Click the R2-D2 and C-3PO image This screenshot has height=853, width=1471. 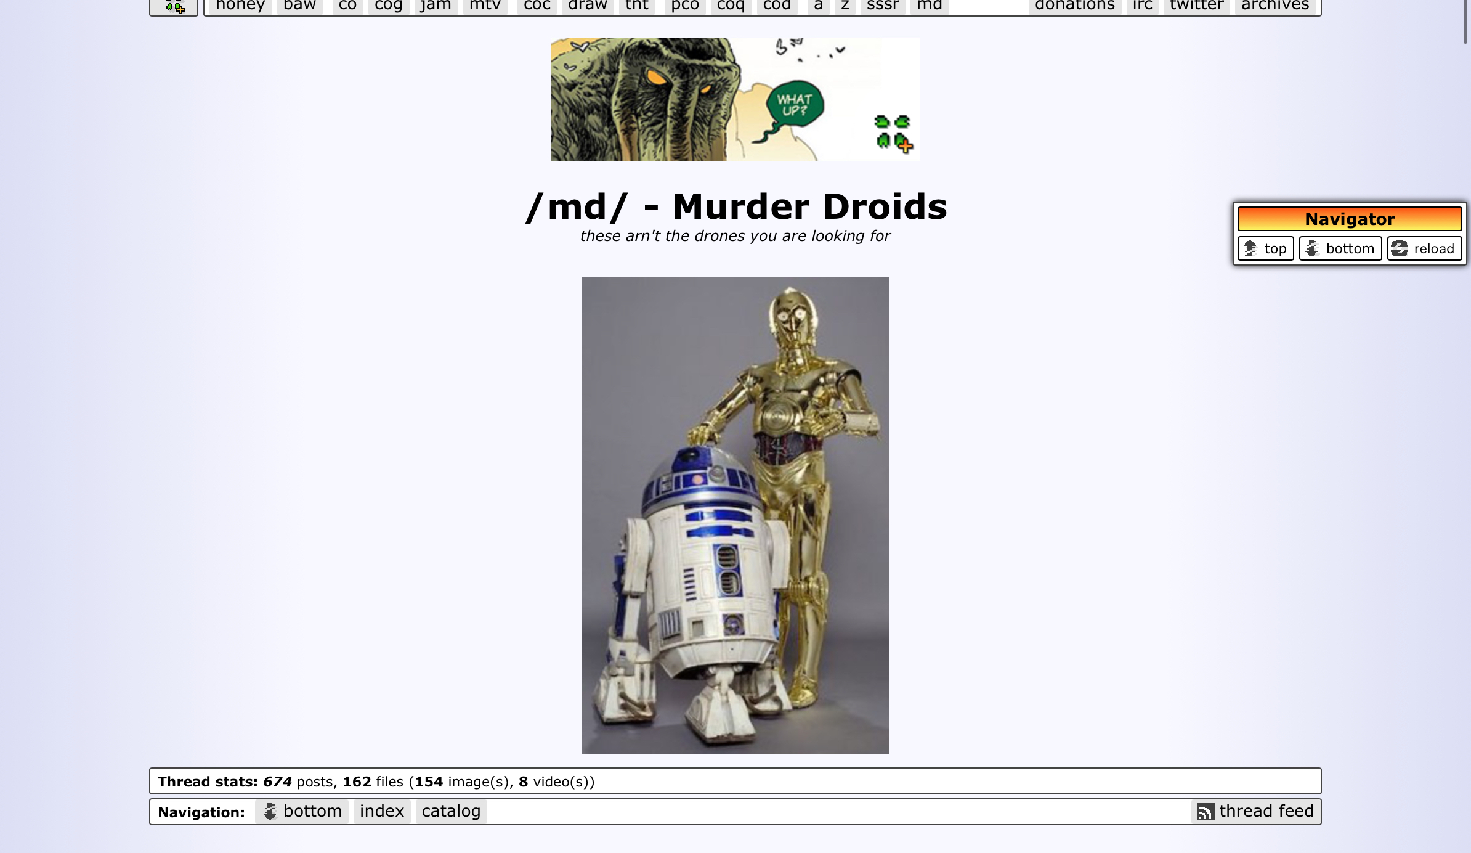(735, 515)
